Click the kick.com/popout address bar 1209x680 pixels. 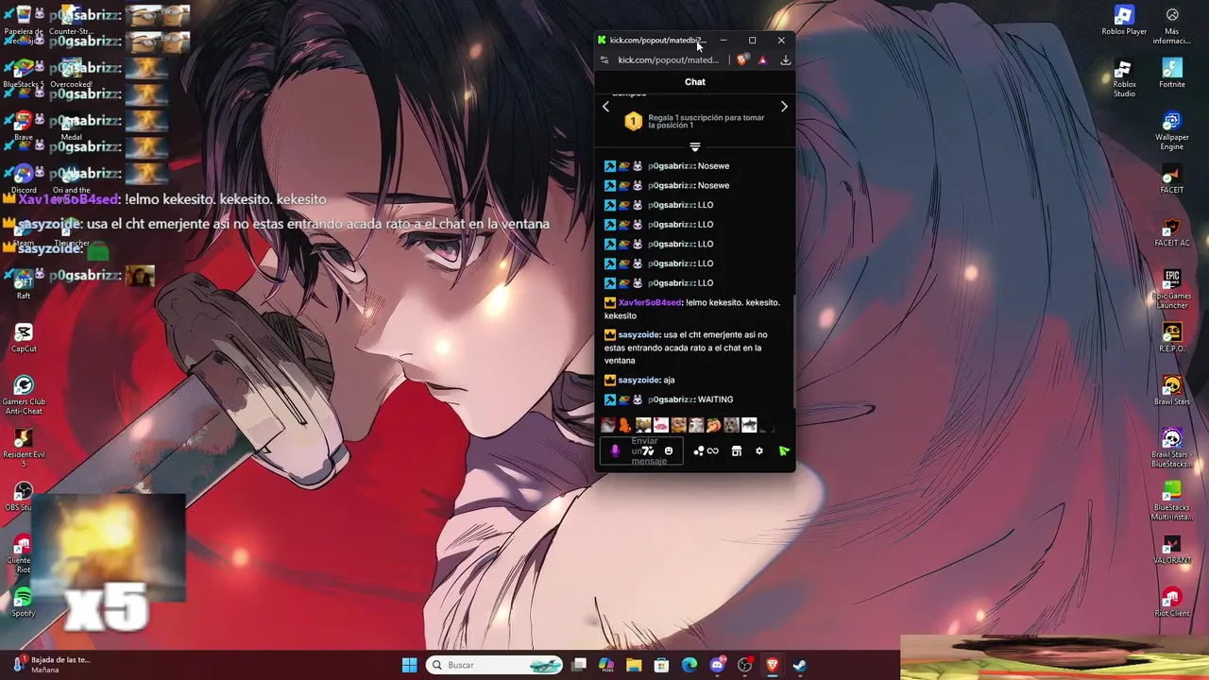point(669,59)
